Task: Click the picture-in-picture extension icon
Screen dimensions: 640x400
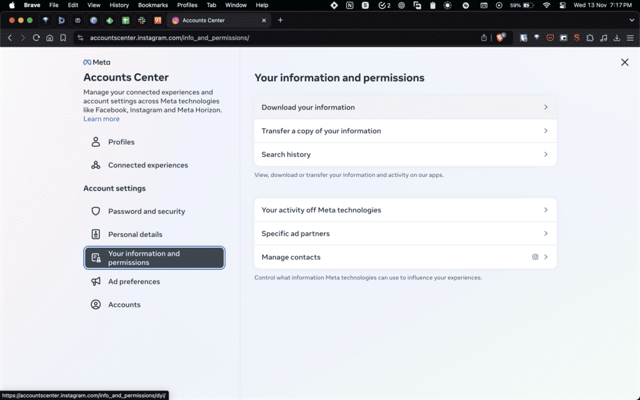Action: point(563,37)
